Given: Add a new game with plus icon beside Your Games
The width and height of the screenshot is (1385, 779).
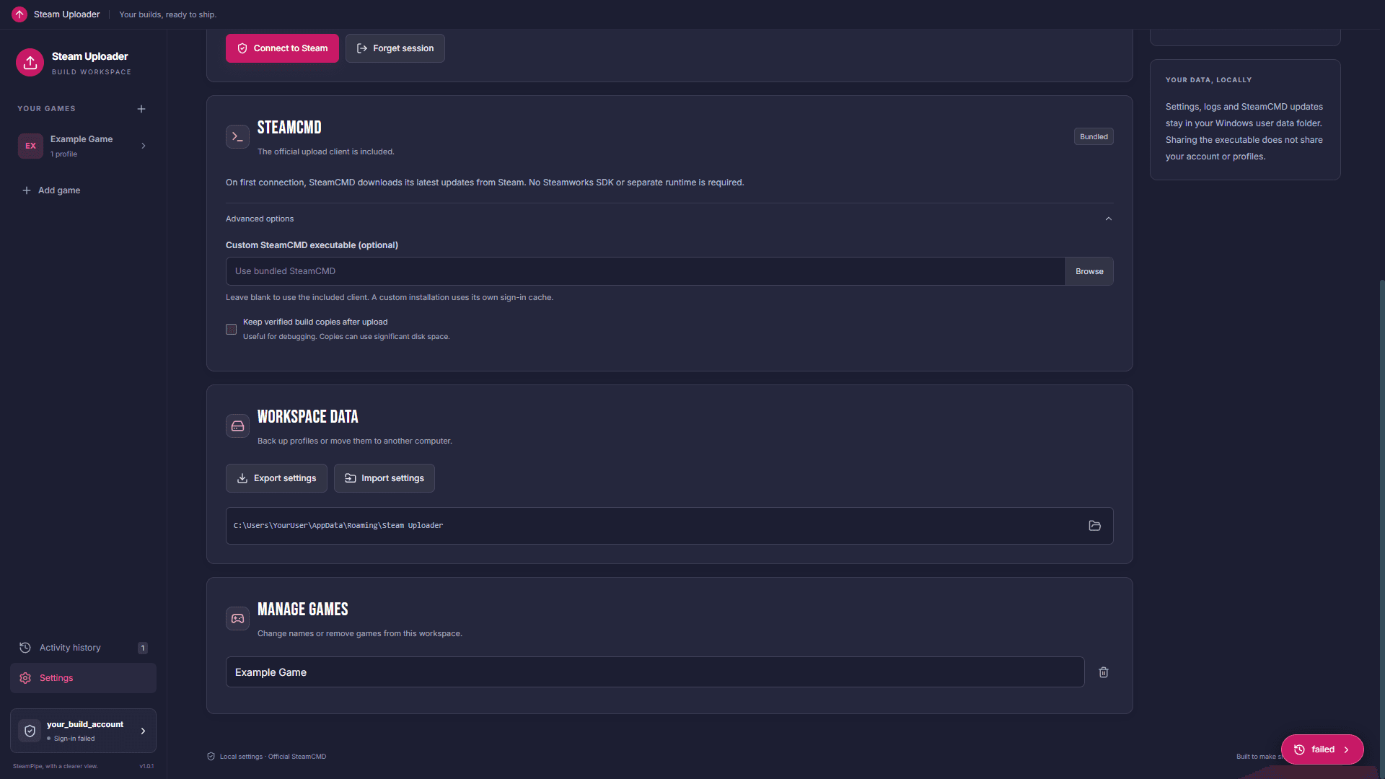Looking at the screenshot, I should coord(141,109).
